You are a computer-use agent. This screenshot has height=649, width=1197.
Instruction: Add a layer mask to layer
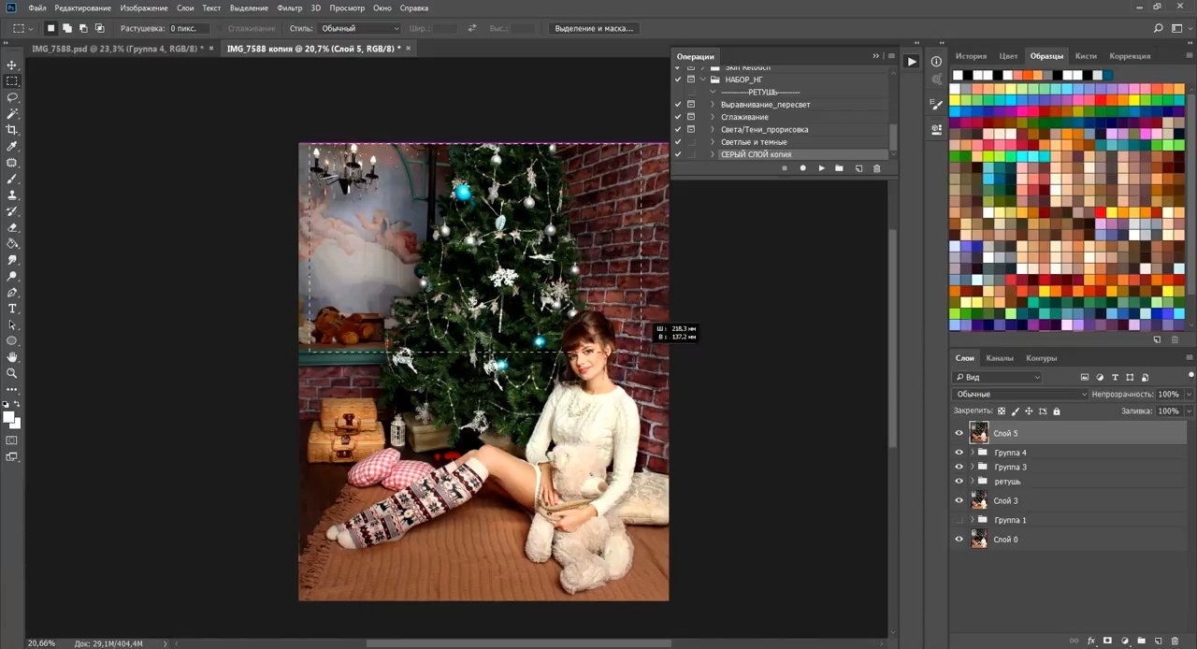click(x=1107, y=641)
